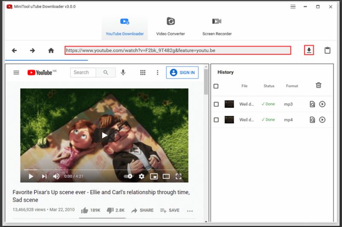Switch to YouTube Downloader tab

(124, 27)
